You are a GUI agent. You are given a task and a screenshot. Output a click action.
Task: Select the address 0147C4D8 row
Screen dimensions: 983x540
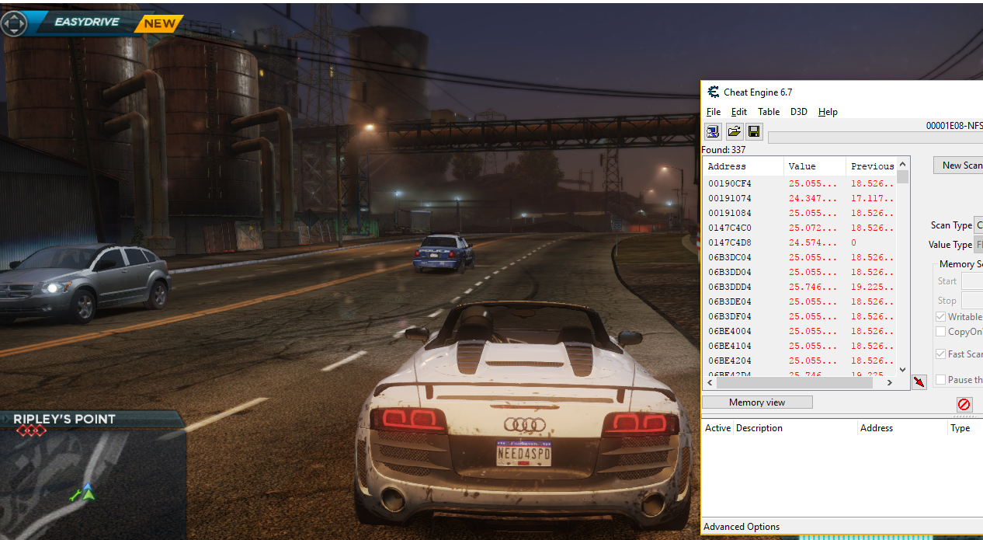[800, 242]
